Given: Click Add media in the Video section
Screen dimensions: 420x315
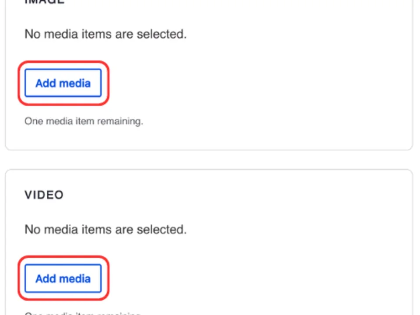Looking at the screenshot, I should click(63, 279).
